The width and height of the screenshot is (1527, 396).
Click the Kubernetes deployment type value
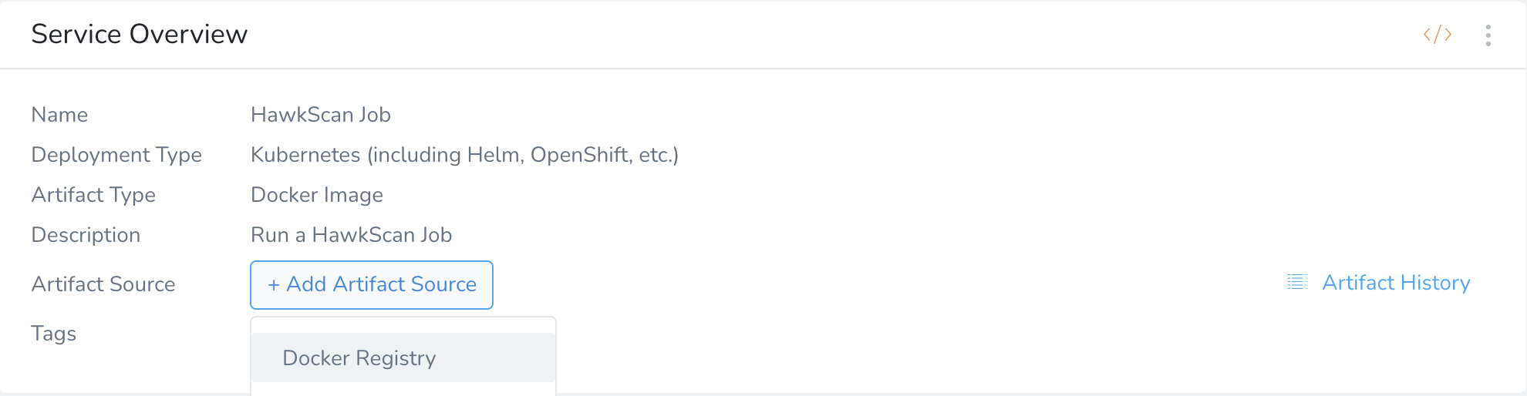tap(463, 155)
